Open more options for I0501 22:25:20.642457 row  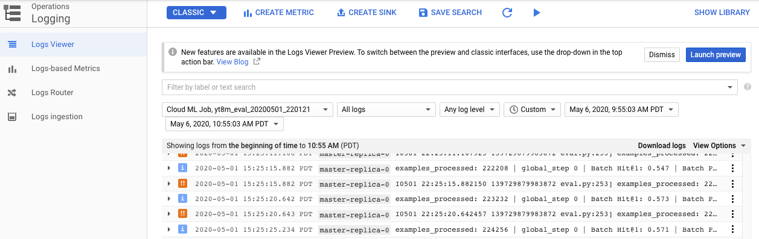click(732, 214)
